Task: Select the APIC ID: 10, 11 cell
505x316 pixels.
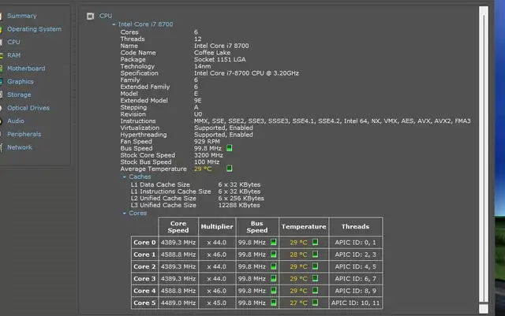Action: 356,303
